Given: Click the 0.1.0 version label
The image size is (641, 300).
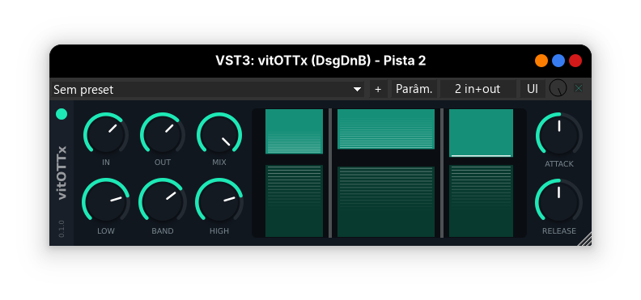Looking at the screenshot, I should click(62, 229).
